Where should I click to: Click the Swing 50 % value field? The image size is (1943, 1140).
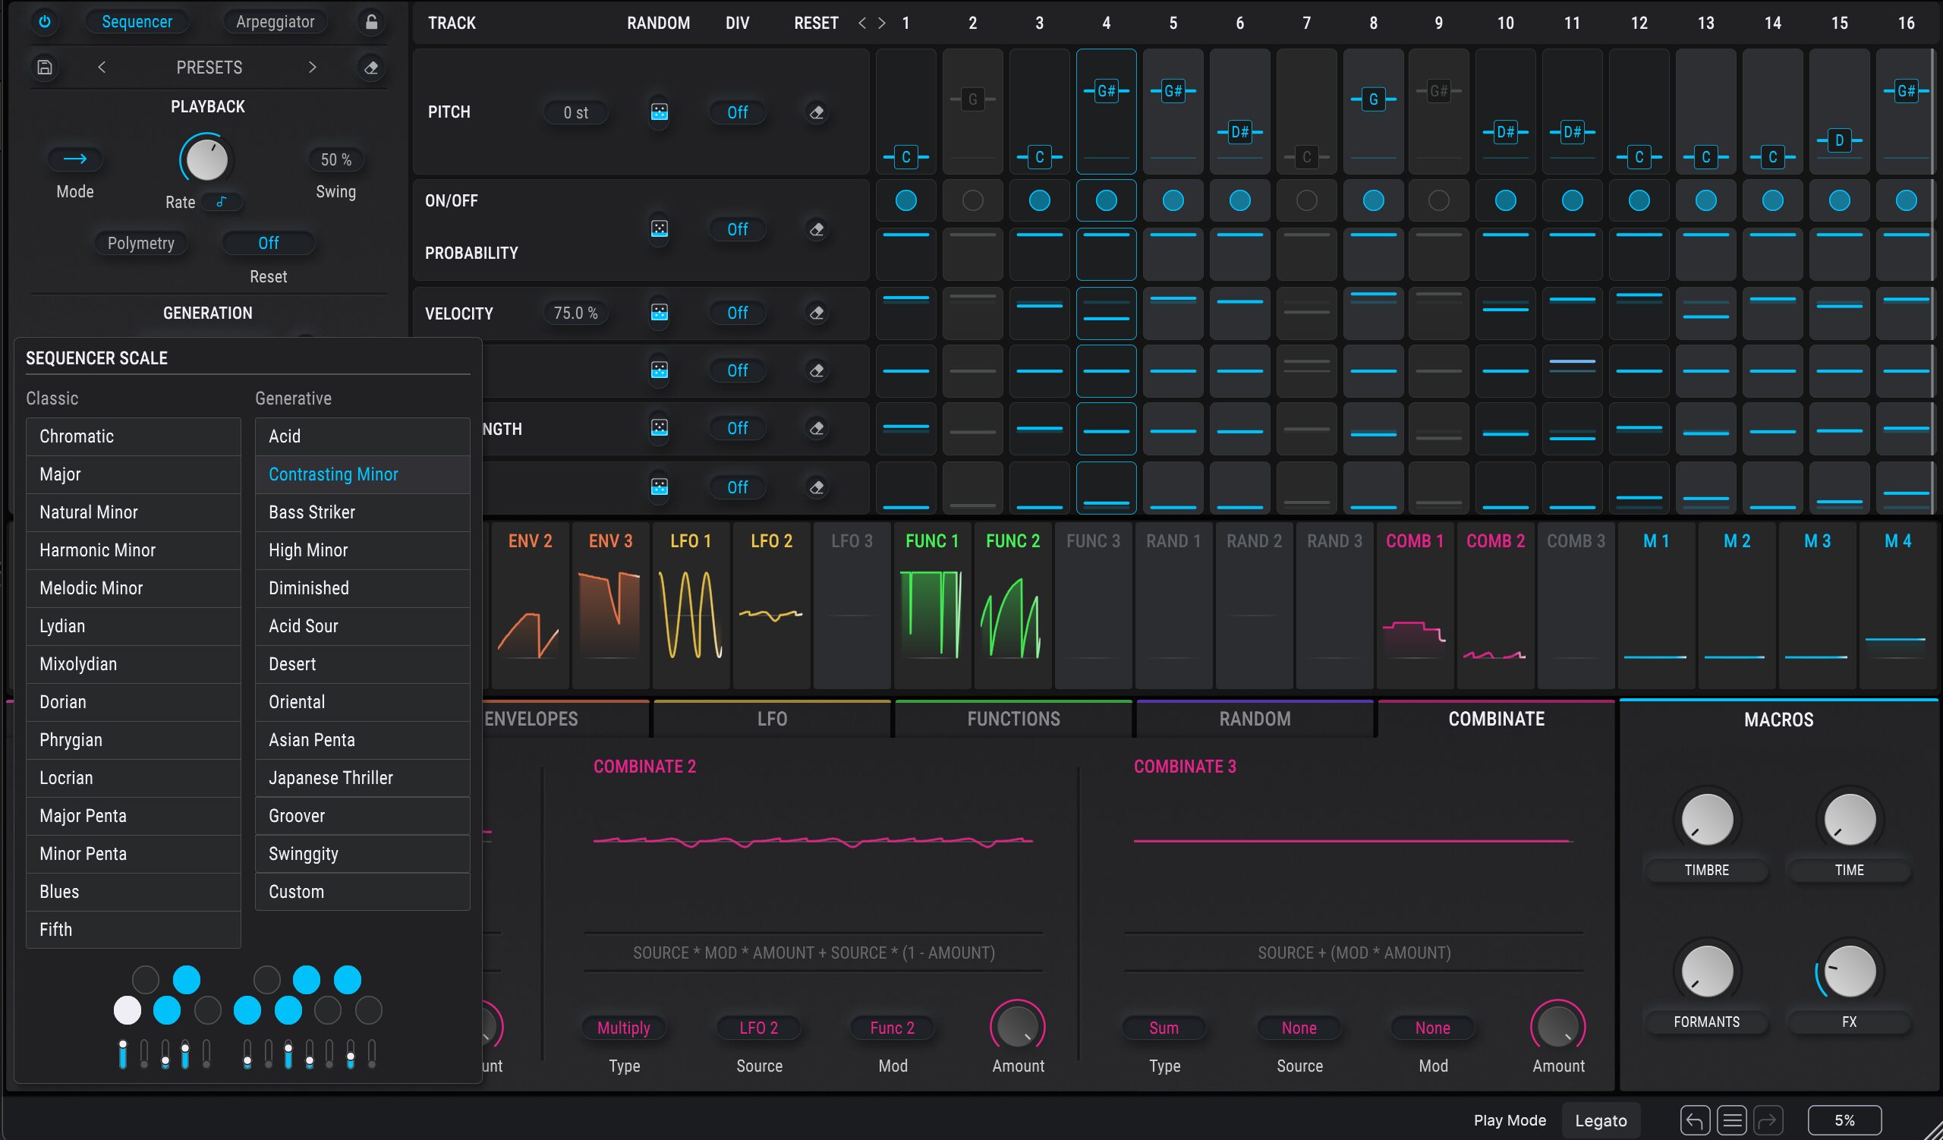(x=335, y=159)
